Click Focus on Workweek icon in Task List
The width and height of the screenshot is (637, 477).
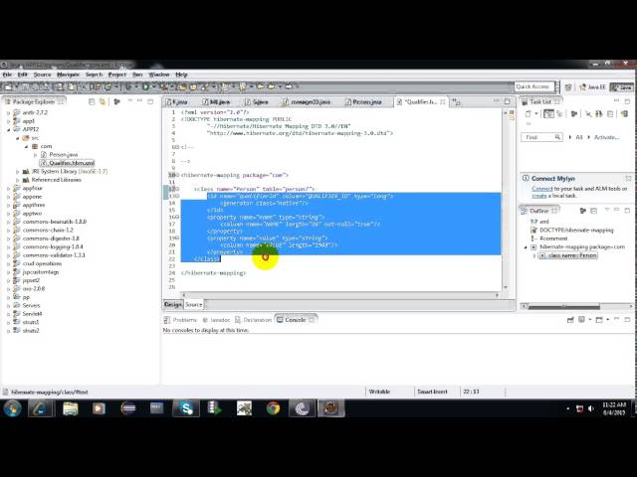pos(574,114)
